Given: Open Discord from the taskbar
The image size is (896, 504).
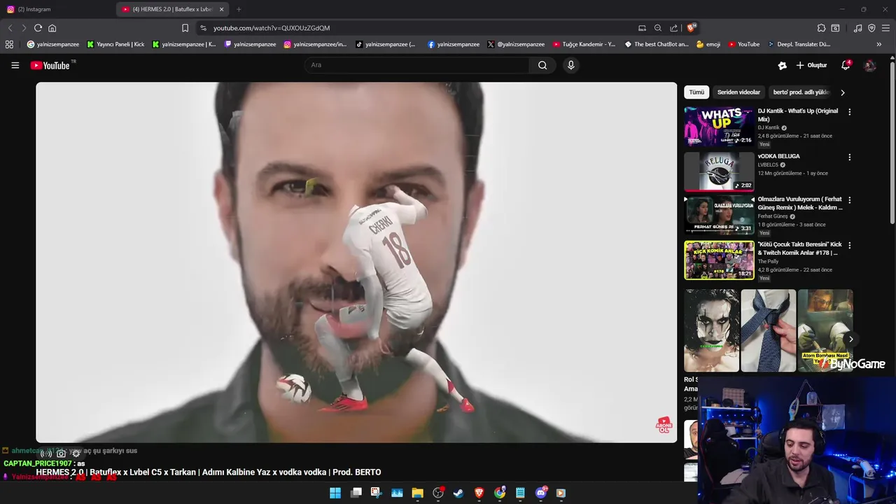Looking at the screenshot, I should coord(541,493).
